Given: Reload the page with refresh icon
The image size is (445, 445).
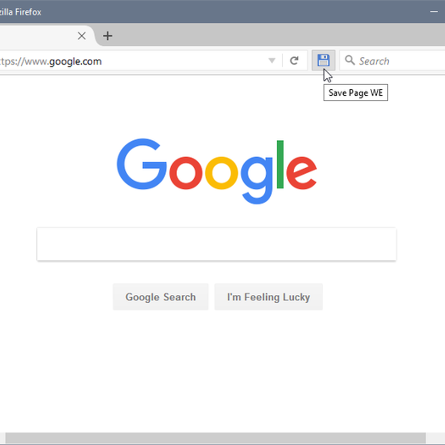Looking at the screenshot, I should (294, 60).
